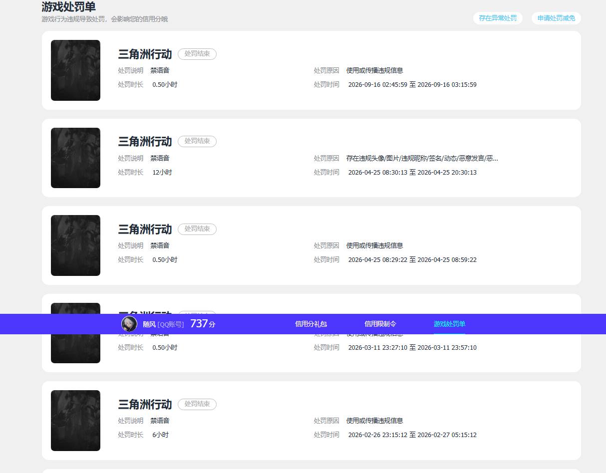Click the time range starting 2026-09-16 02:45:59

pos(412,85)
